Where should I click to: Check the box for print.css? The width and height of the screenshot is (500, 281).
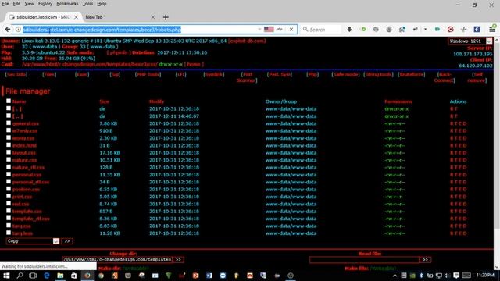[9, 196]
